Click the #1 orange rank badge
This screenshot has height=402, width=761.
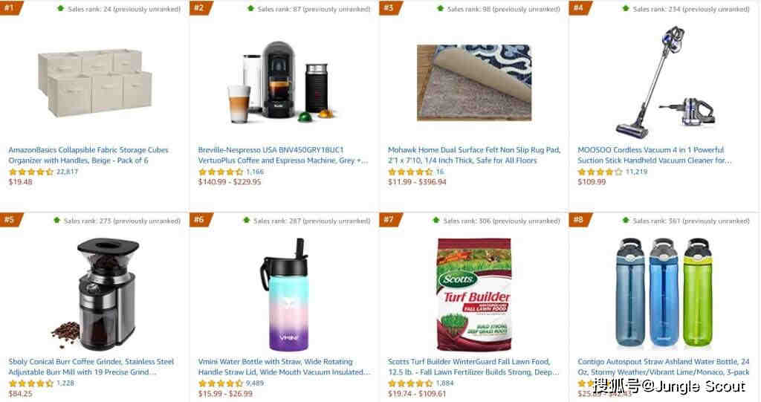pos(10,7)
